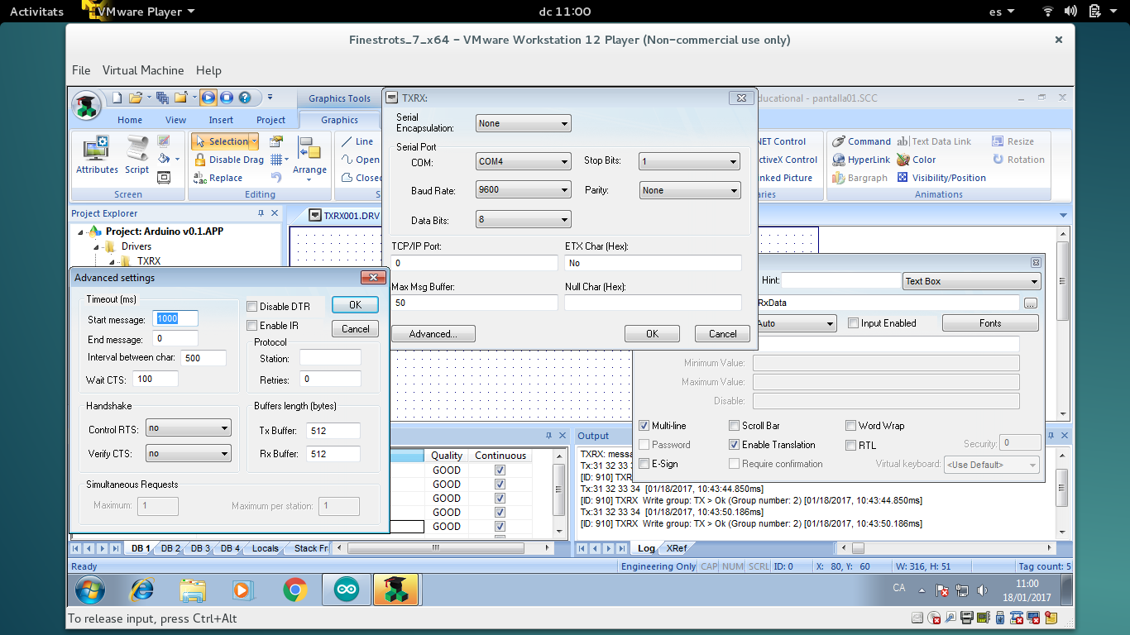Open the Parity dropdown
Screen dimensions: 1130x635
tap(690, 190)
